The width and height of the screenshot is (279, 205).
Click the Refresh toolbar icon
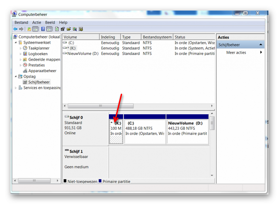pos(57,29)
